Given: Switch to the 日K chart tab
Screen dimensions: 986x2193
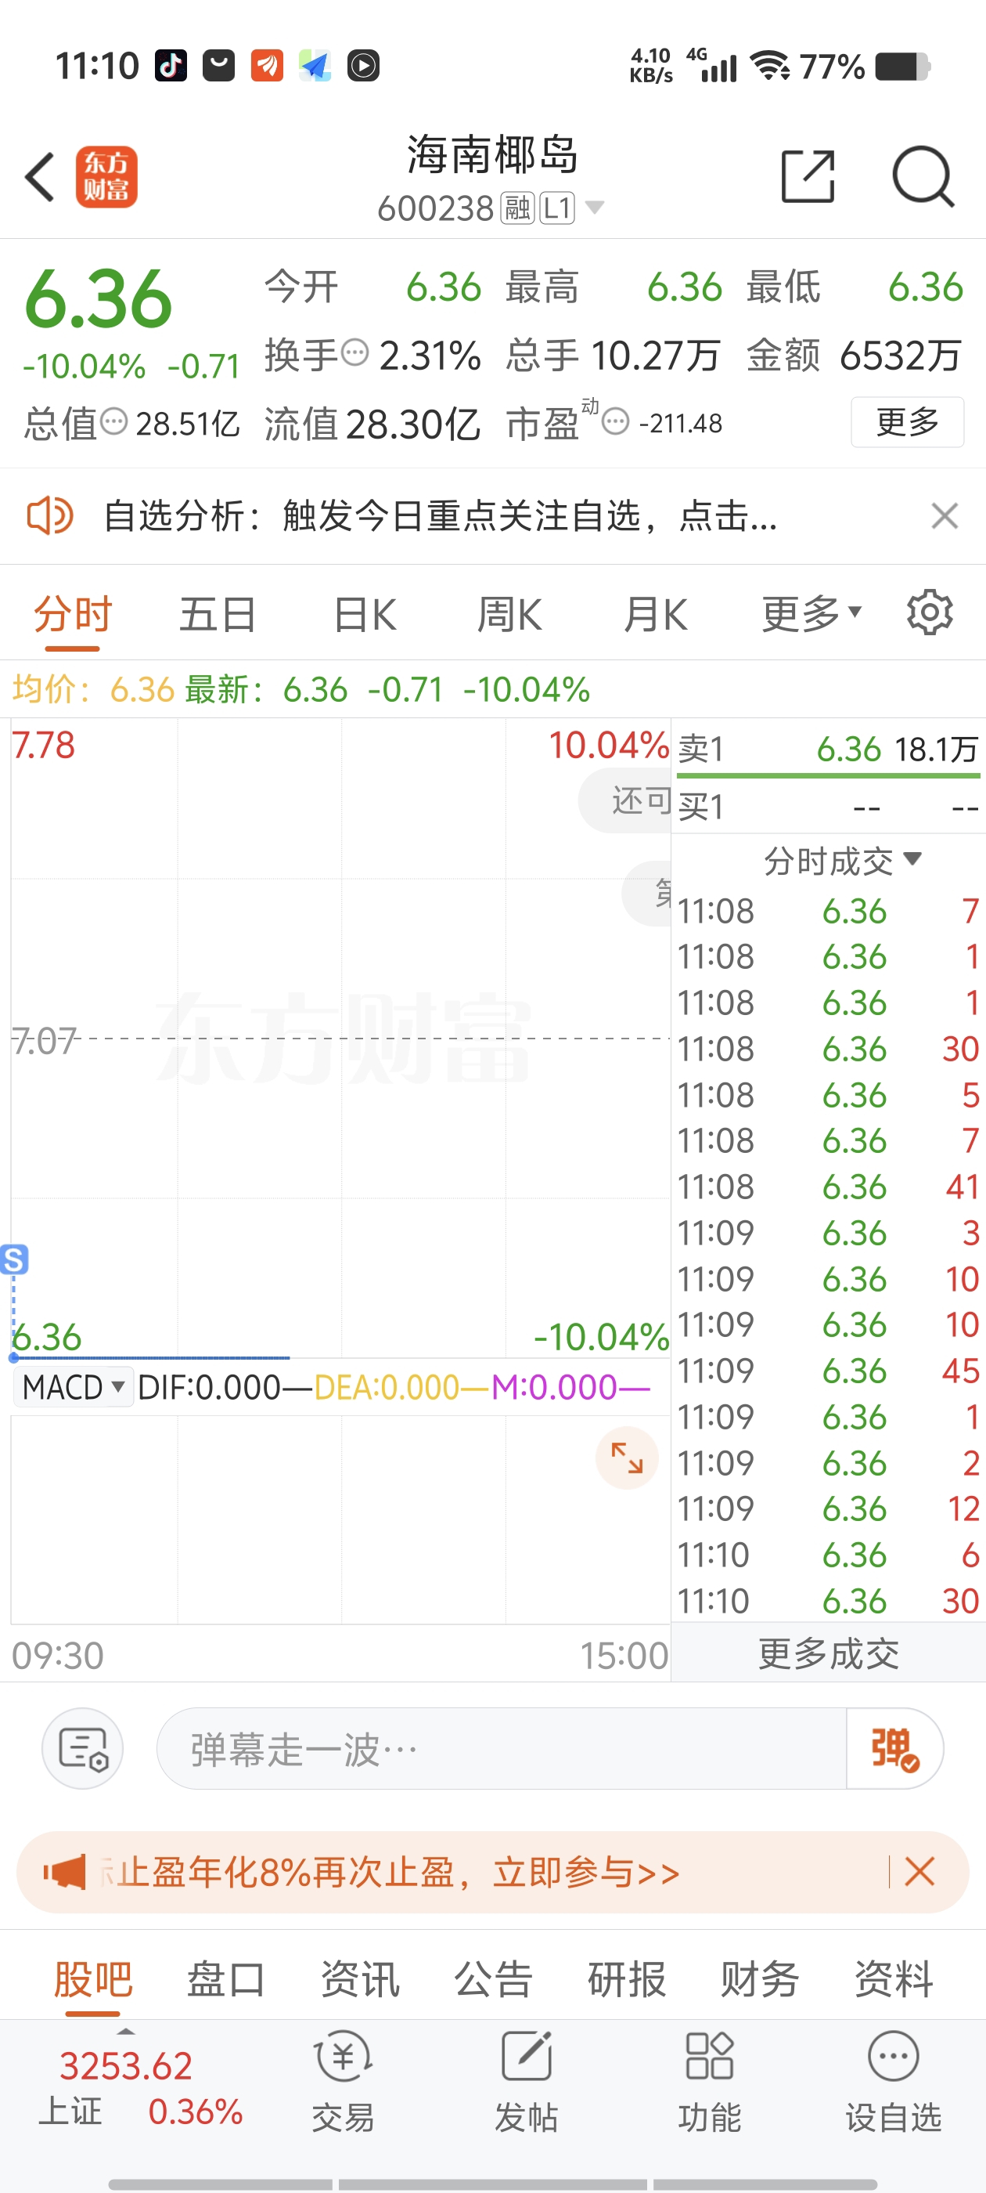Looking at the screenshot, I should coord(364,615).
